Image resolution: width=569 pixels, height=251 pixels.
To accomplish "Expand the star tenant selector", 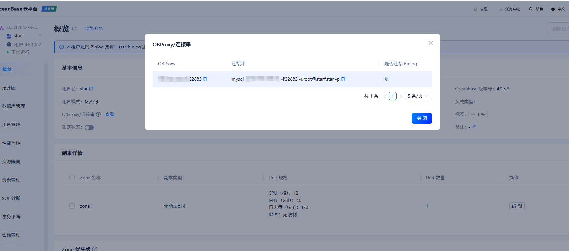I will point(40,36).
